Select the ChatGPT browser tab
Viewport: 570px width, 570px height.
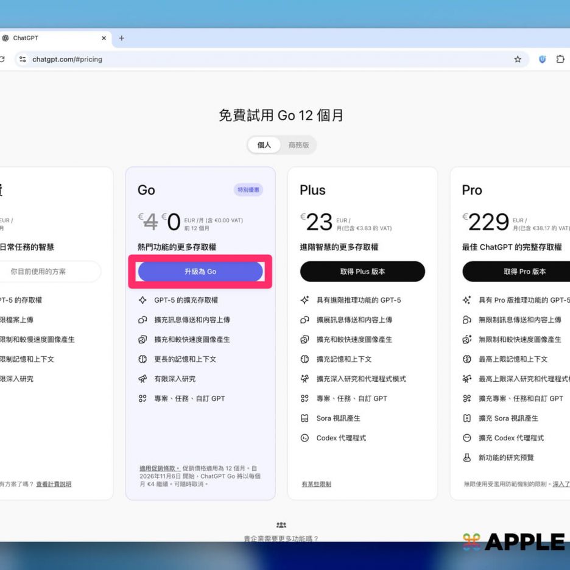coord(49,38)
